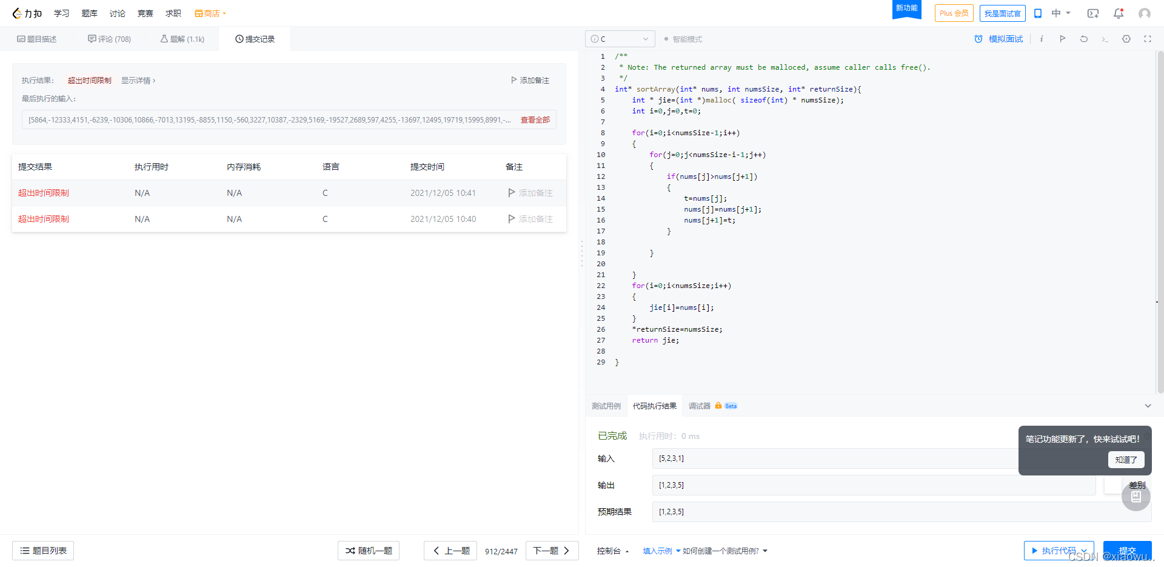This screenshot has height=567, width=1164.
Task: Switch to 评论 (708) tab
Action: click(109, 39)
